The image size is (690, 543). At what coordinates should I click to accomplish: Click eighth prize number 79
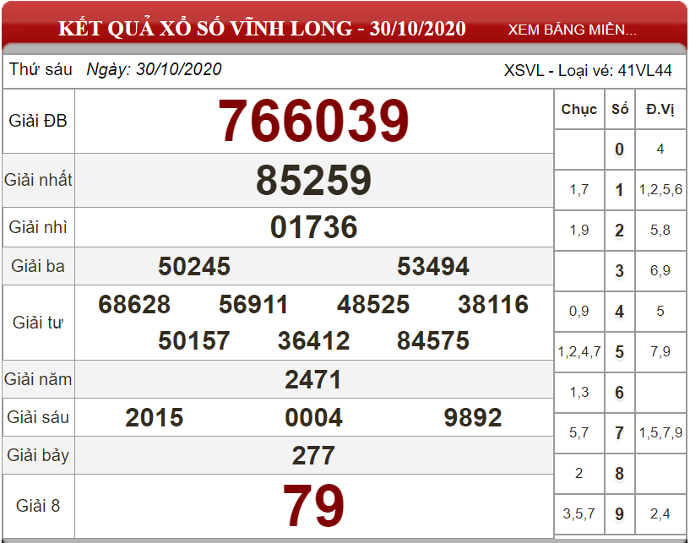[313, 505]
